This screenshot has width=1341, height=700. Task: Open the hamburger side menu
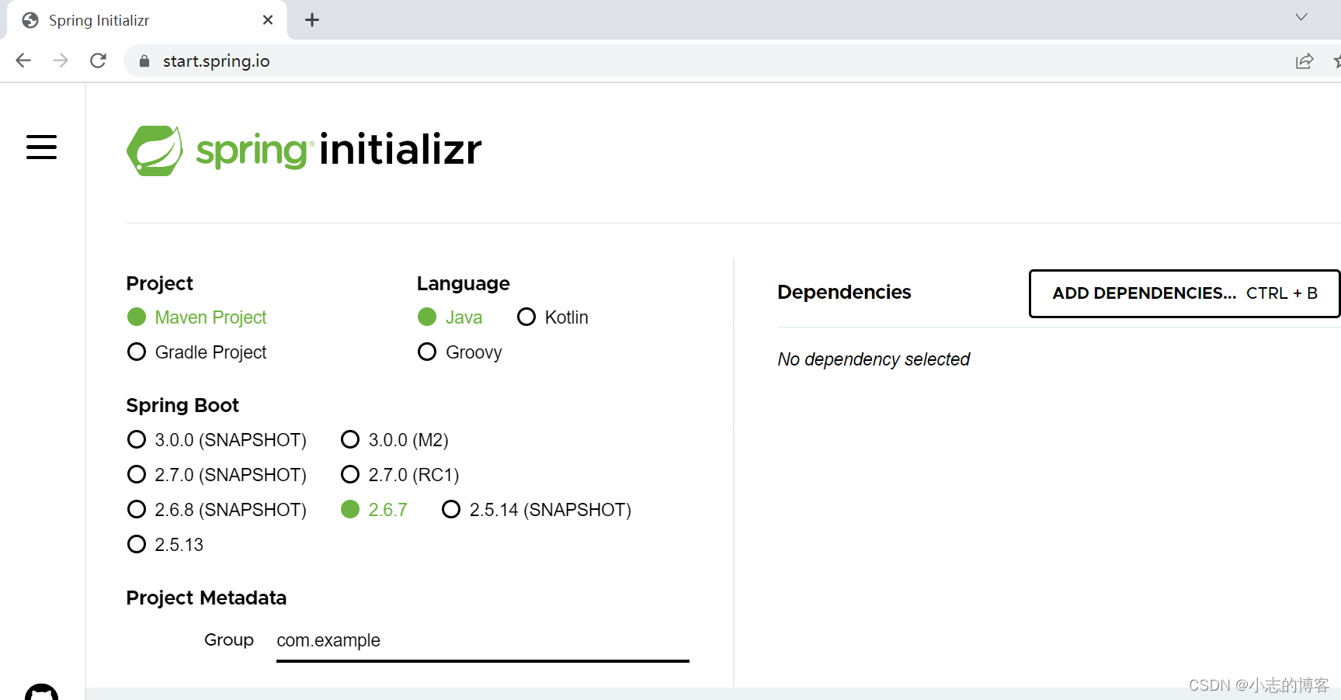coord(42,147)
